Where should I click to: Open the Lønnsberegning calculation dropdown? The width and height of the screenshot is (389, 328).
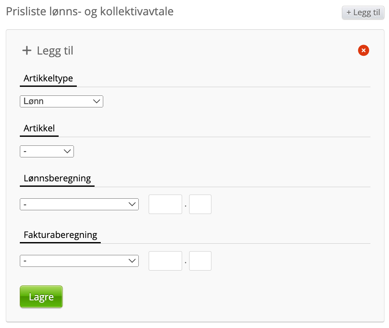[x=79, y=204]
